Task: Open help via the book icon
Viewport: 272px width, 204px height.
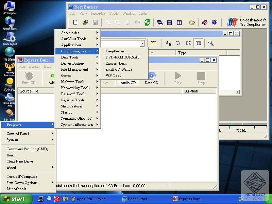Action: [204, 22]
